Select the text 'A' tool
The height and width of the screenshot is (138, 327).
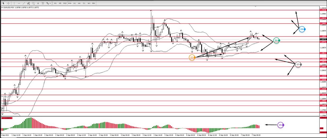pyautogui.click(x=38, y=3)
